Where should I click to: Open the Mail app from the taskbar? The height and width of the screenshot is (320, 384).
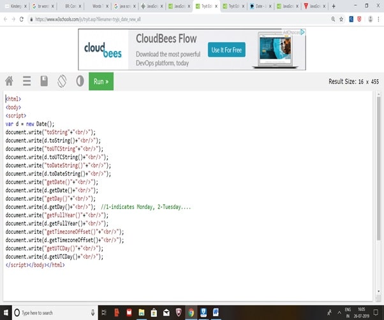click(166, 312)
